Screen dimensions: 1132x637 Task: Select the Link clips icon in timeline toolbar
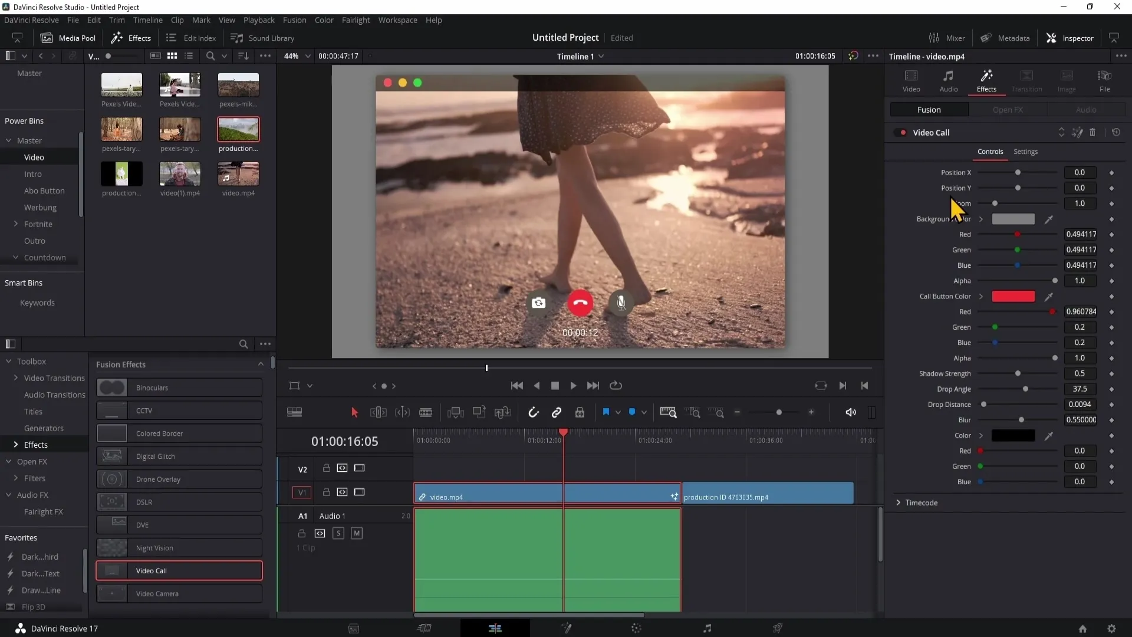(x=557, y=413)
